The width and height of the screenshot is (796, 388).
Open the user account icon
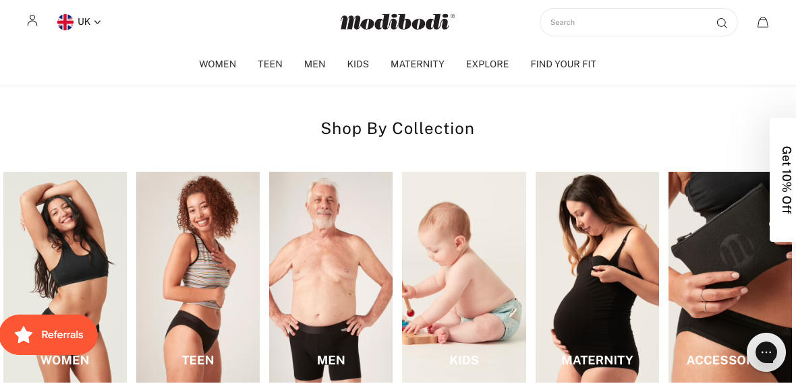32,21
